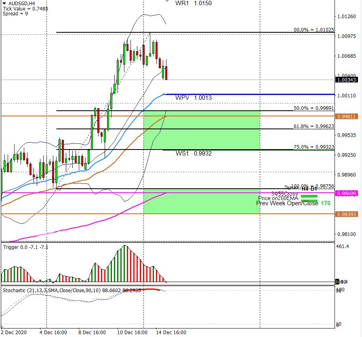Select the 61.8% Fibonacci level label
The width and height of the screenshot is (362, 337).
tap(314, 126)
